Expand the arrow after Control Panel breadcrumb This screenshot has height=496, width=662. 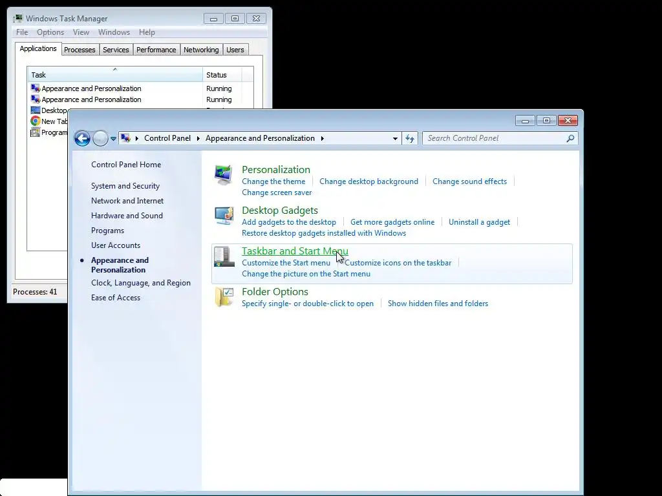(x=198, y=138)
